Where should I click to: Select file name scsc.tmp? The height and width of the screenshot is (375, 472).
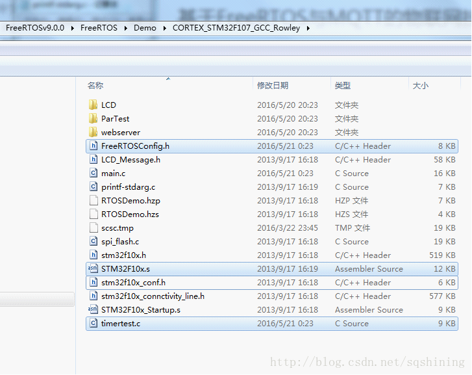(118, 228)
